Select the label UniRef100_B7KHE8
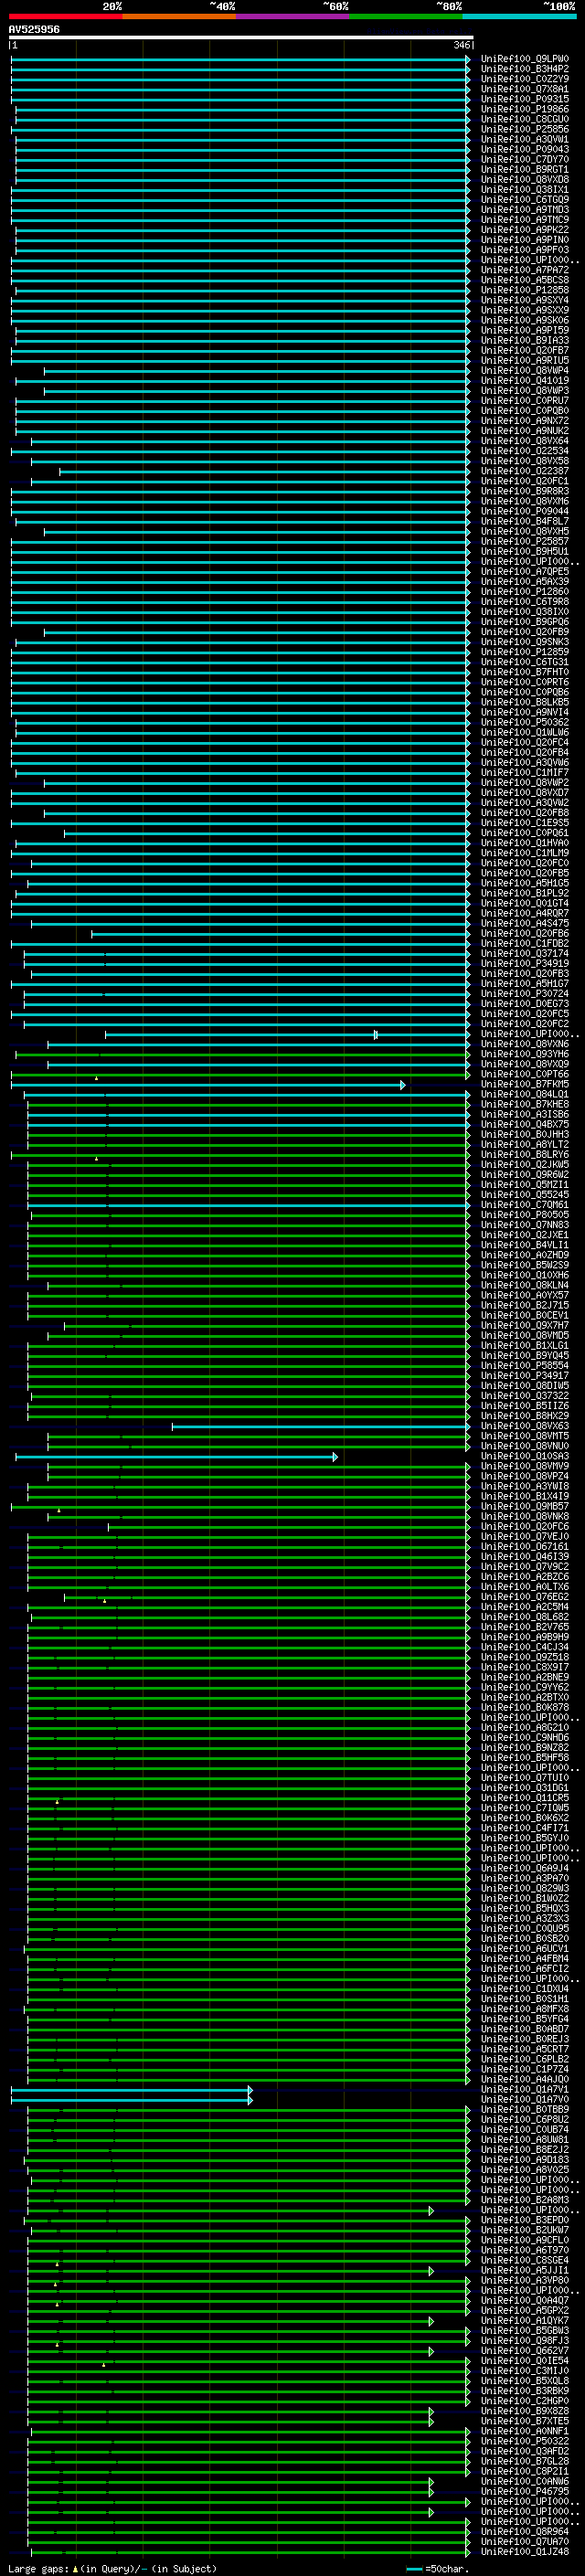This screenshot has width=585, height=2576. [525, 1104]
